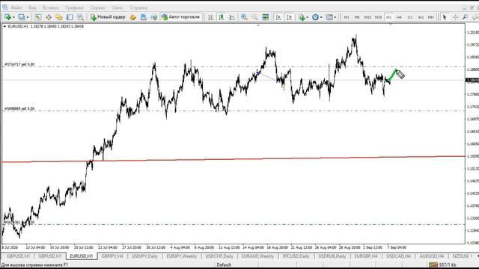Click the New Chart icon

[x=7, y=17]
